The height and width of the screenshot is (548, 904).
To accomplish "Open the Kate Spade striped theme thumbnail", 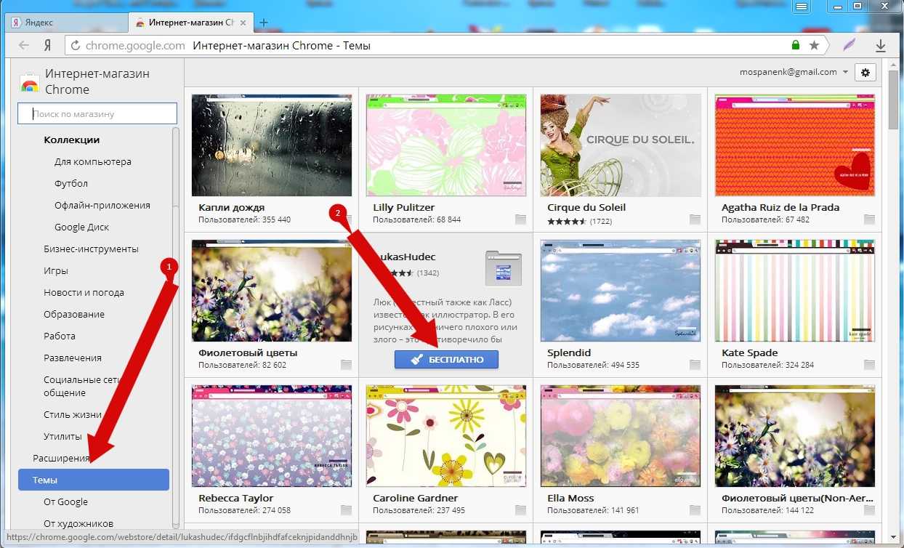I will [795, 291].
